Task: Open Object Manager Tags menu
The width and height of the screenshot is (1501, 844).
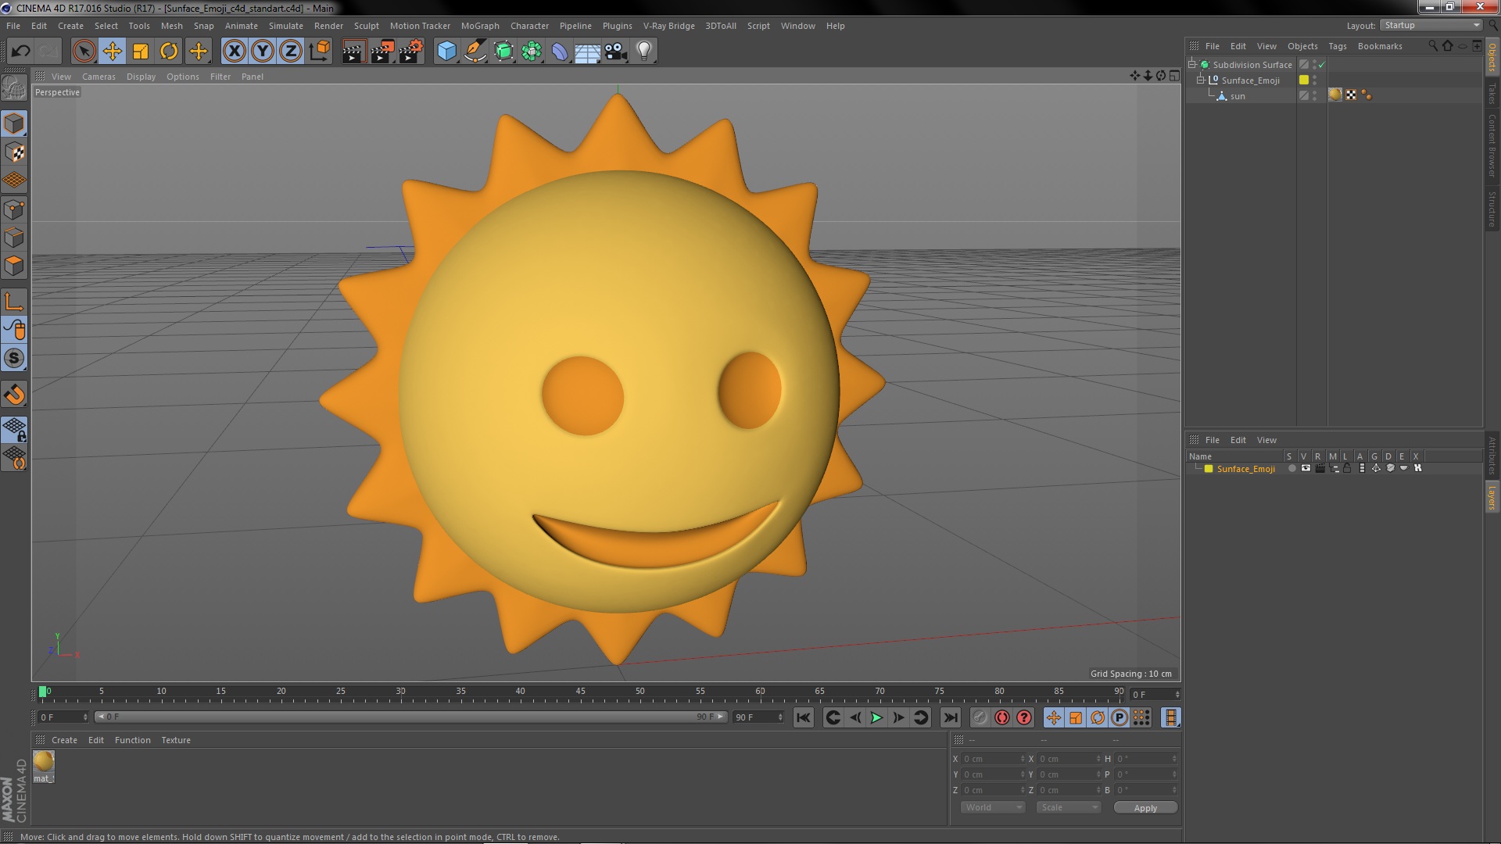Action: 1337,46
